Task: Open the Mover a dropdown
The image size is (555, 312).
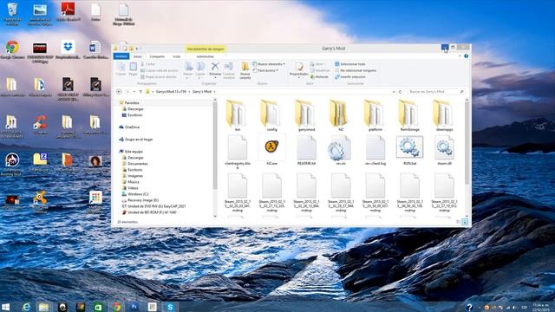Action: coord(188,70)
